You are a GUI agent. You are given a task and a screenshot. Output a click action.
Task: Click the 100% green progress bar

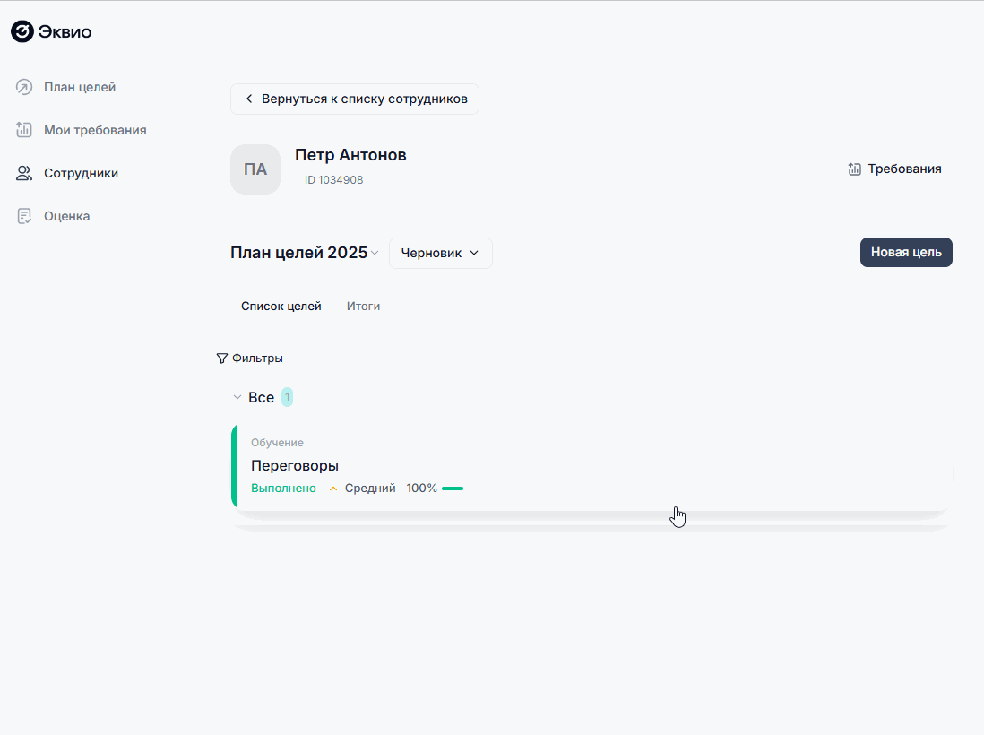pyautogui.click(x=453, y=489)
